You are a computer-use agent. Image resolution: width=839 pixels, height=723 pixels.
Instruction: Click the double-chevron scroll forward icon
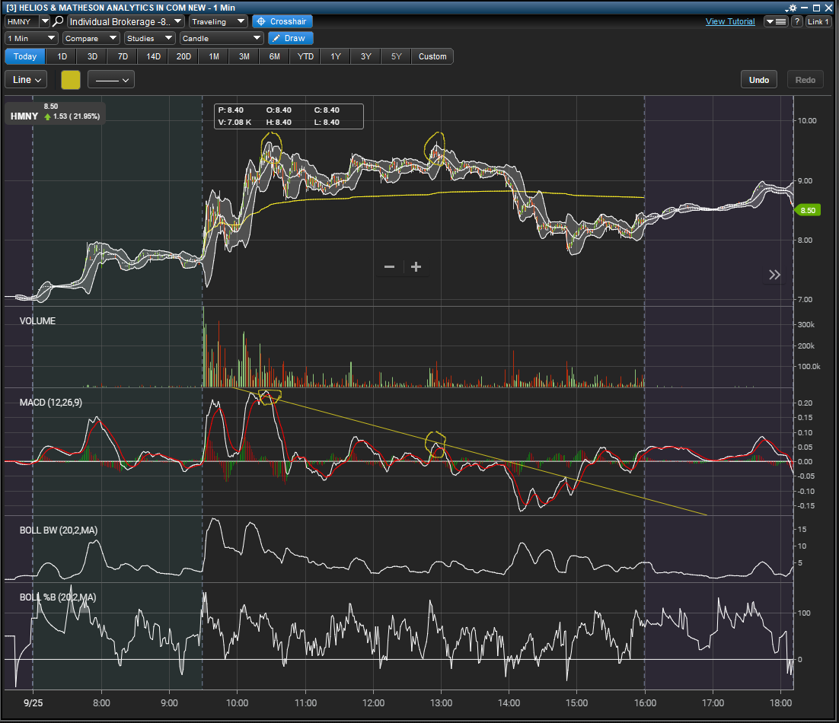(x=774, y=275)
